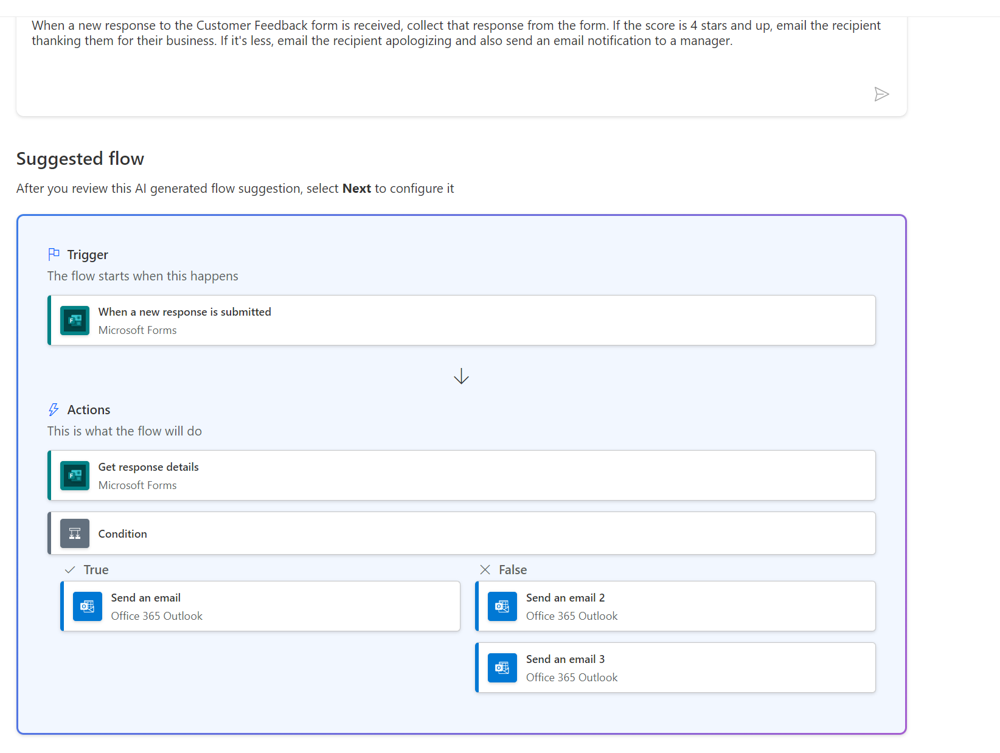Select the 'Get response details' action card
The height and width of the screenshot is (753, 1000).
pyautogui.click(x=462, y=476)
